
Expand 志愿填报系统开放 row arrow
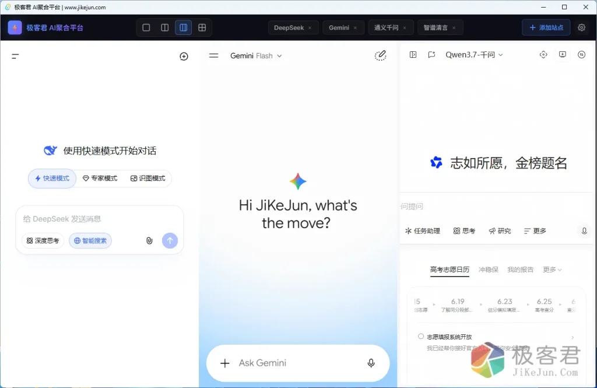pos(573,337)
